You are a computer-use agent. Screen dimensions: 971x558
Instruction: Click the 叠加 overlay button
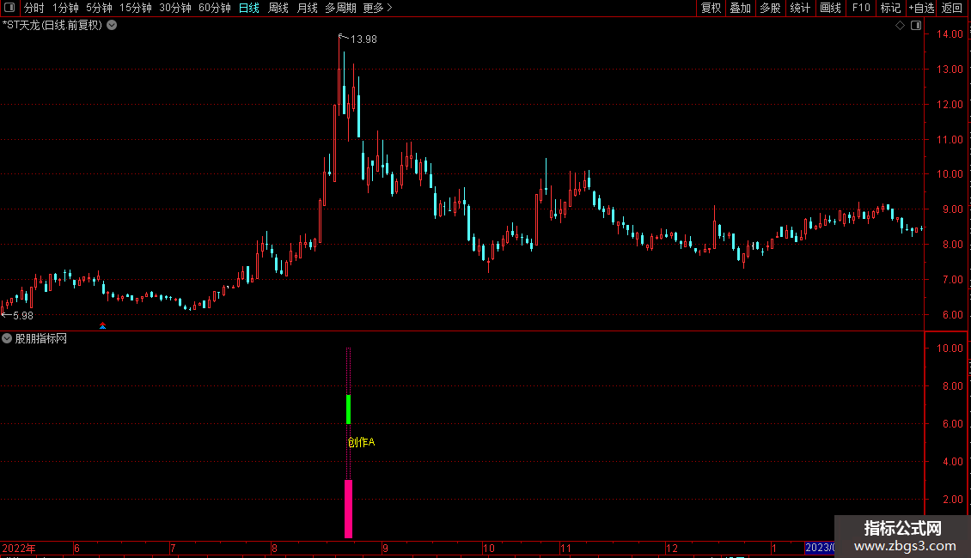(x=740, y=8)
